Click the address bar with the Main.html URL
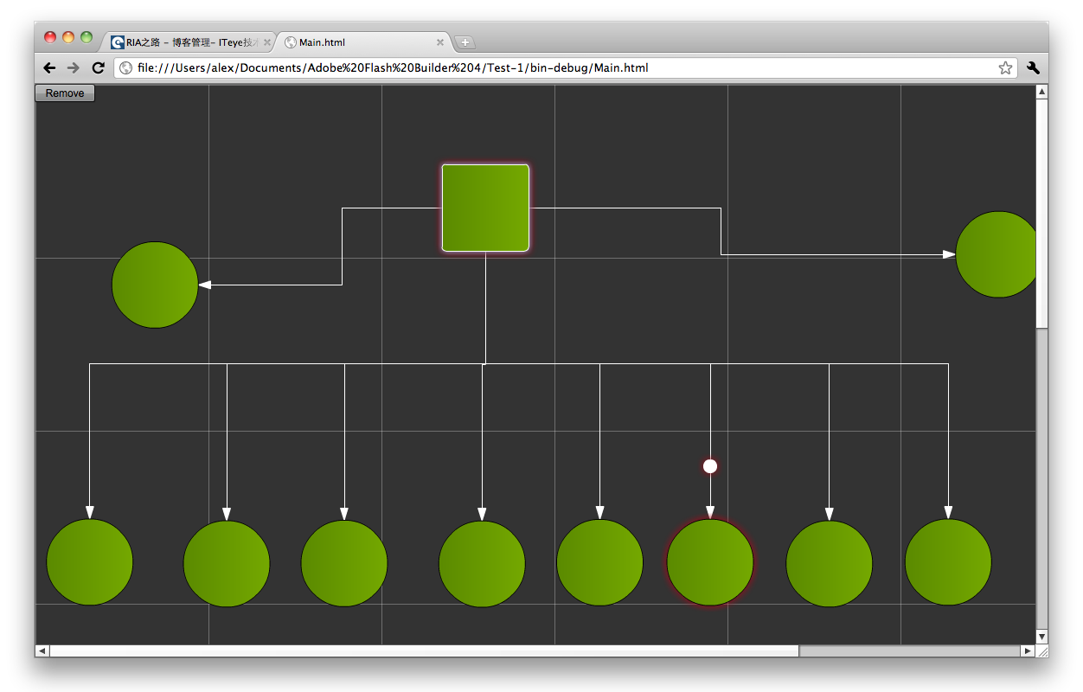Screen dimensions: 1083x692 [566, 67]
